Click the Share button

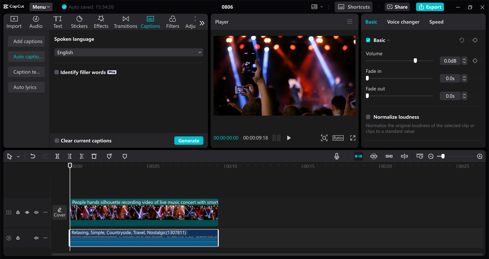click(x=397, y=7)
